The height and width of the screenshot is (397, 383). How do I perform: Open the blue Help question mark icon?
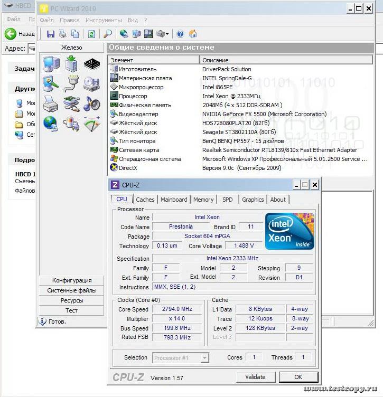[180, 34]
